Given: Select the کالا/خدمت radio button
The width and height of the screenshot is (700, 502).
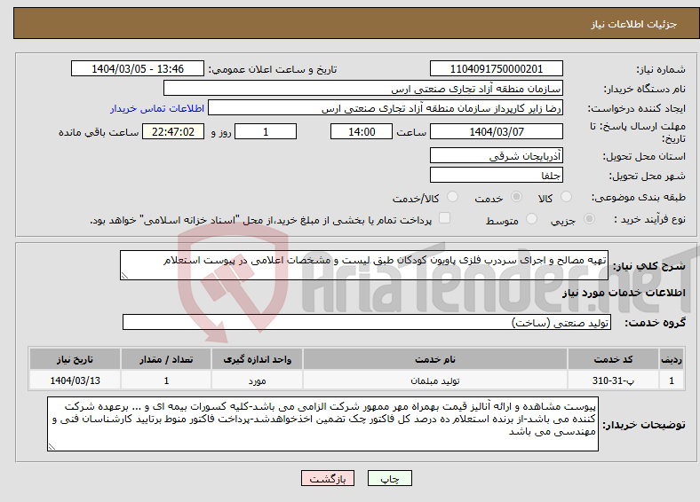Looking at the screenshot, I should 452,197.
